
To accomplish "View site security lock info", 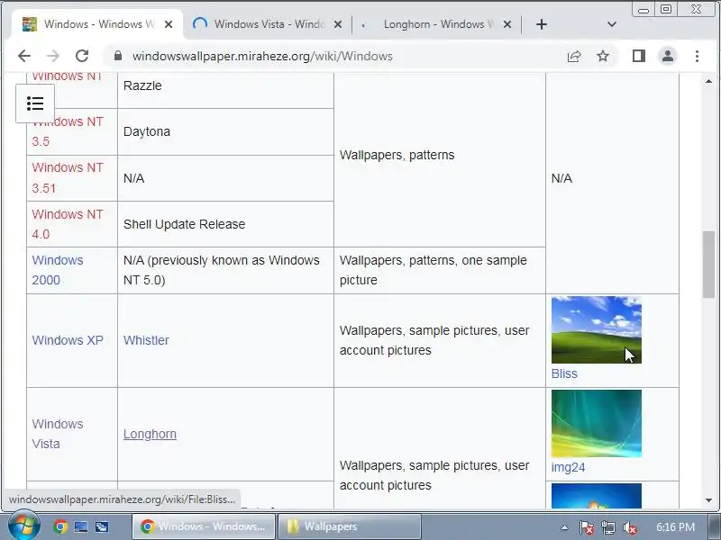I will point(118,56).
